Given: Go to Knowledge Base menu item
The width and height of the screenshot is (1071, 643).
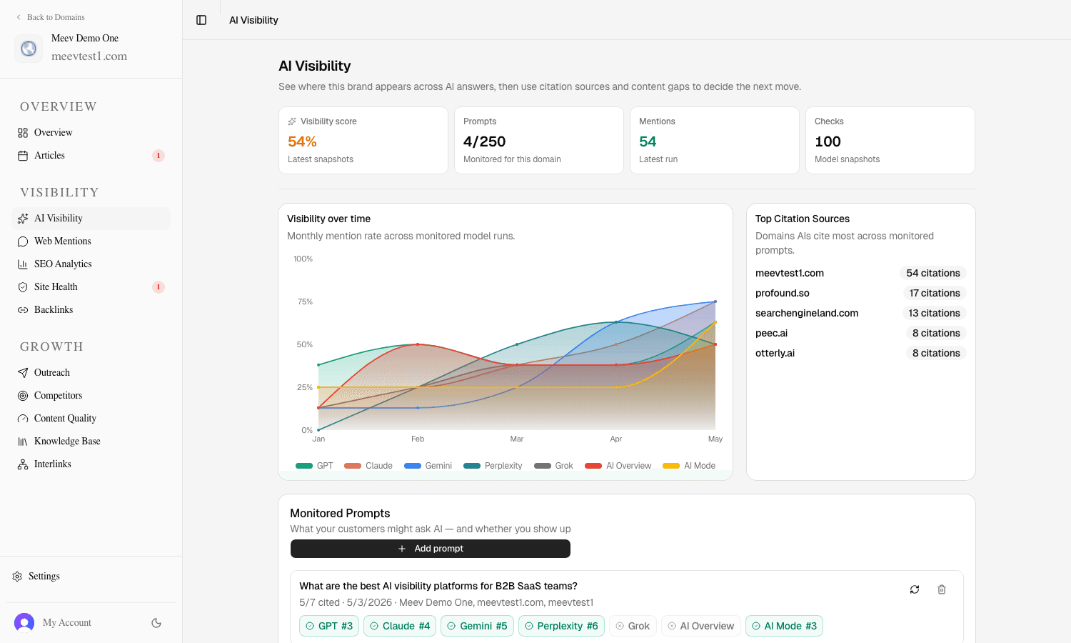Looking at the screenshot, I should [x=91, y=442].
